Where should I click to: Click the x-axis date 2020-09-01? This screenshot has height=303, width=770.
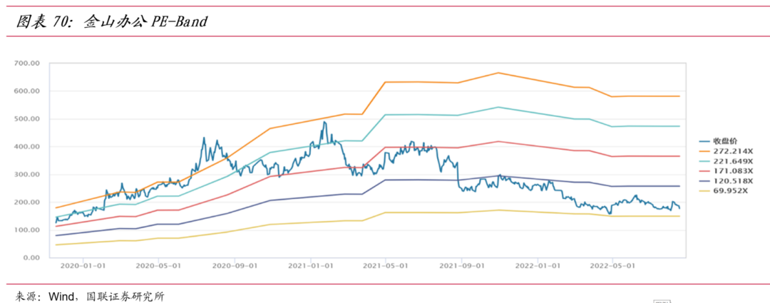click(x=235, y=266)
